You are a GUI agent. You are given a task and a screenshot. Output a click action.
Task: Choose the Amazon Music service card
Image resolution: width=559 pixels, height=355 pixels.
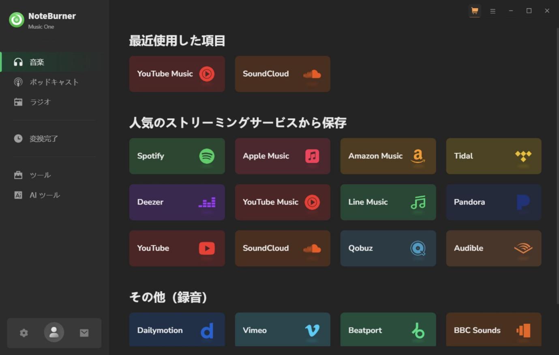(x=388, y=156)
